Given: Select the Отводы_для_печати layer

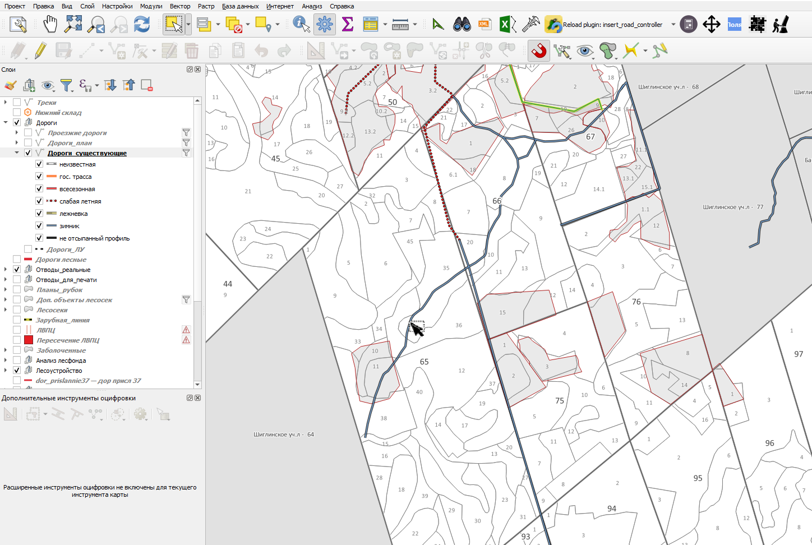Looking at the screenshot, I should [x=66, y=280].
